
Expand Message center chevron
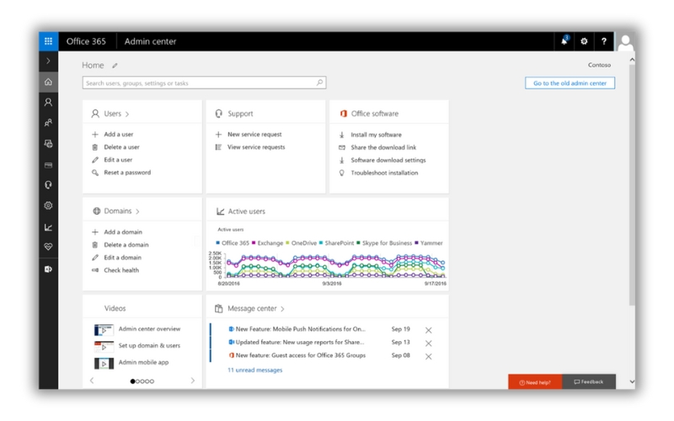[282, 309]
